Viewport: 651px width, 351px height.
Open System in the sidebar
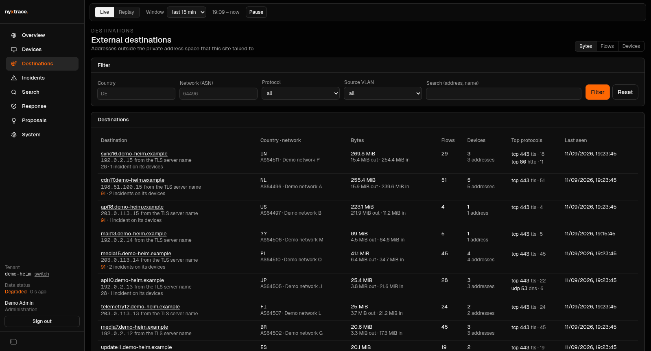[x=42, y=135]
